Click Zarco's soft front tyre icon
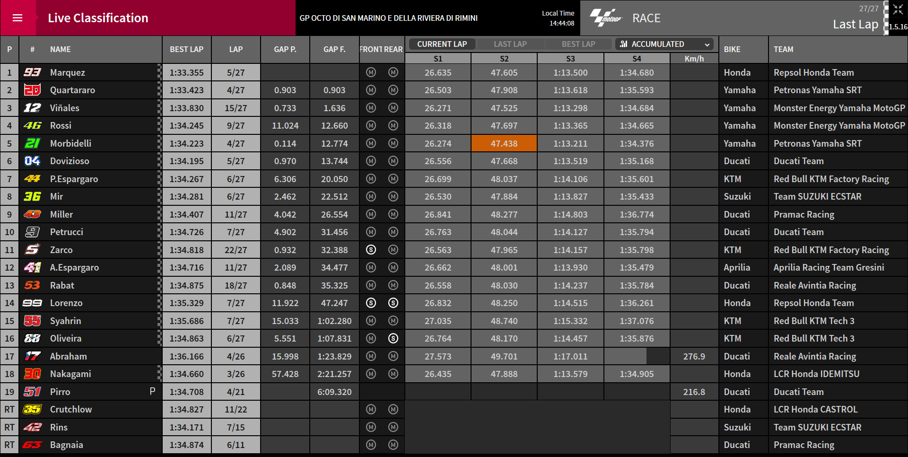Viewport: 908px width, 457px height. [x=371, y=250]
